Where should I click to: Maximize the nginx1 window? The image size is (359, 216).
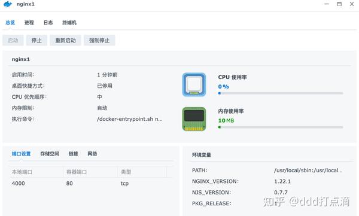click(339, 4)
